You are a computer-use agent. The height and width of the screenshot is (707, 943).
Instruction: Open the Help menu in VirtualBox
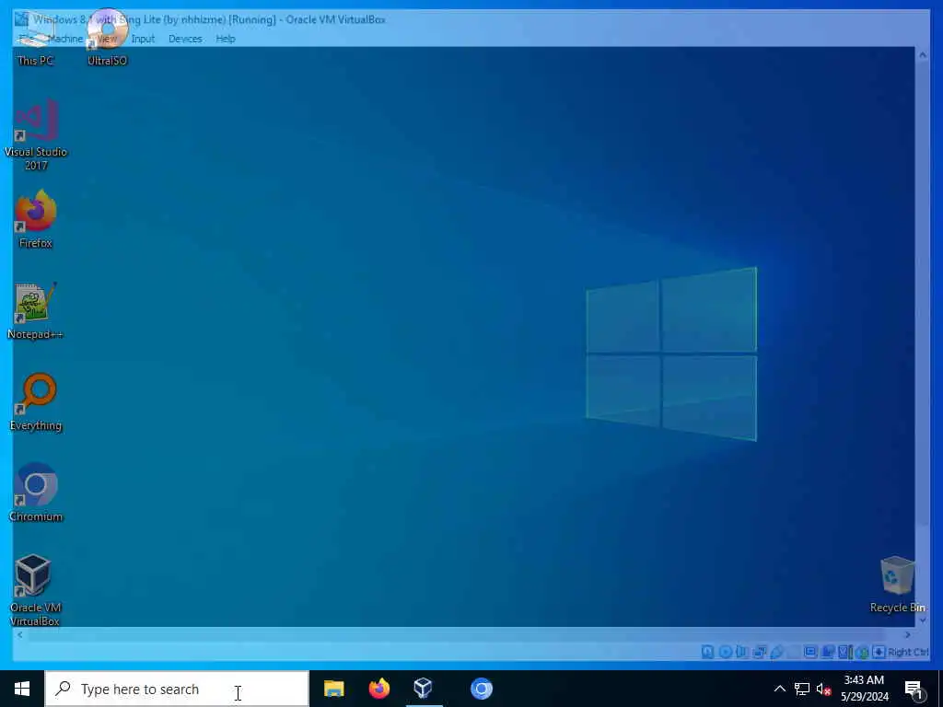coord(226,39)
